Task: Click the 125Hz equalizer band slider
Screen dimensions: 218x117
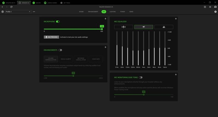Action: pyautogui.click(x=127, y=48)
